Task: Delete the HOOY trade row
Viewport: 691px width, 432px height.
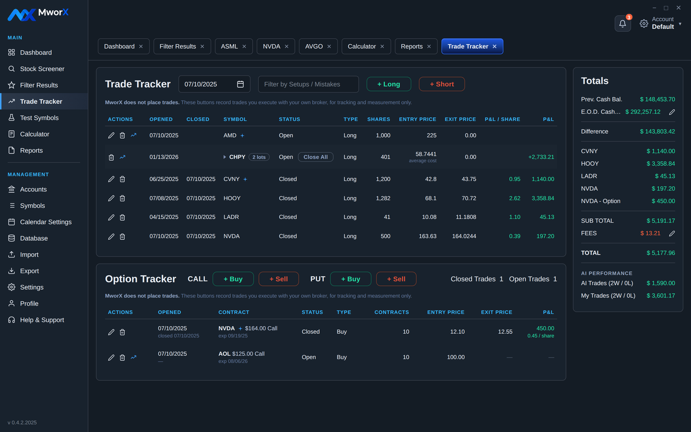Action: (x=123, y=198)
